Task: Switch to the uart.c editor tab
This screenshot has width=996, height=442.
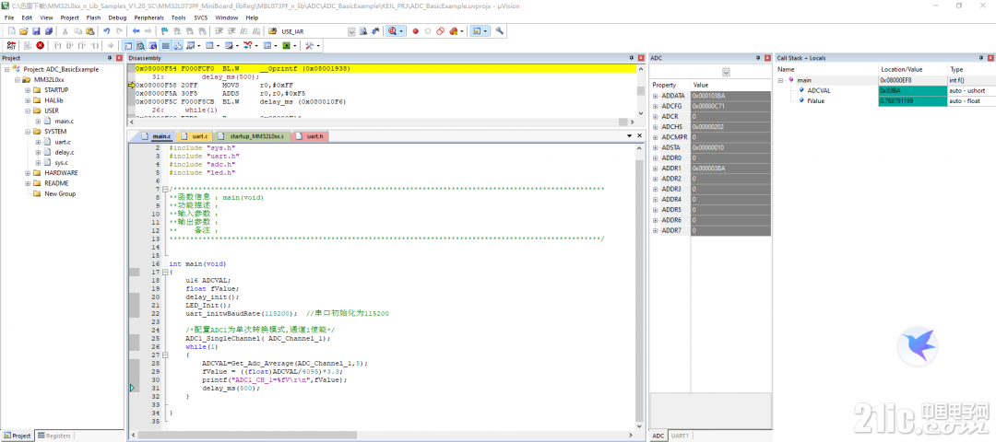Action: tap(196, 136)
